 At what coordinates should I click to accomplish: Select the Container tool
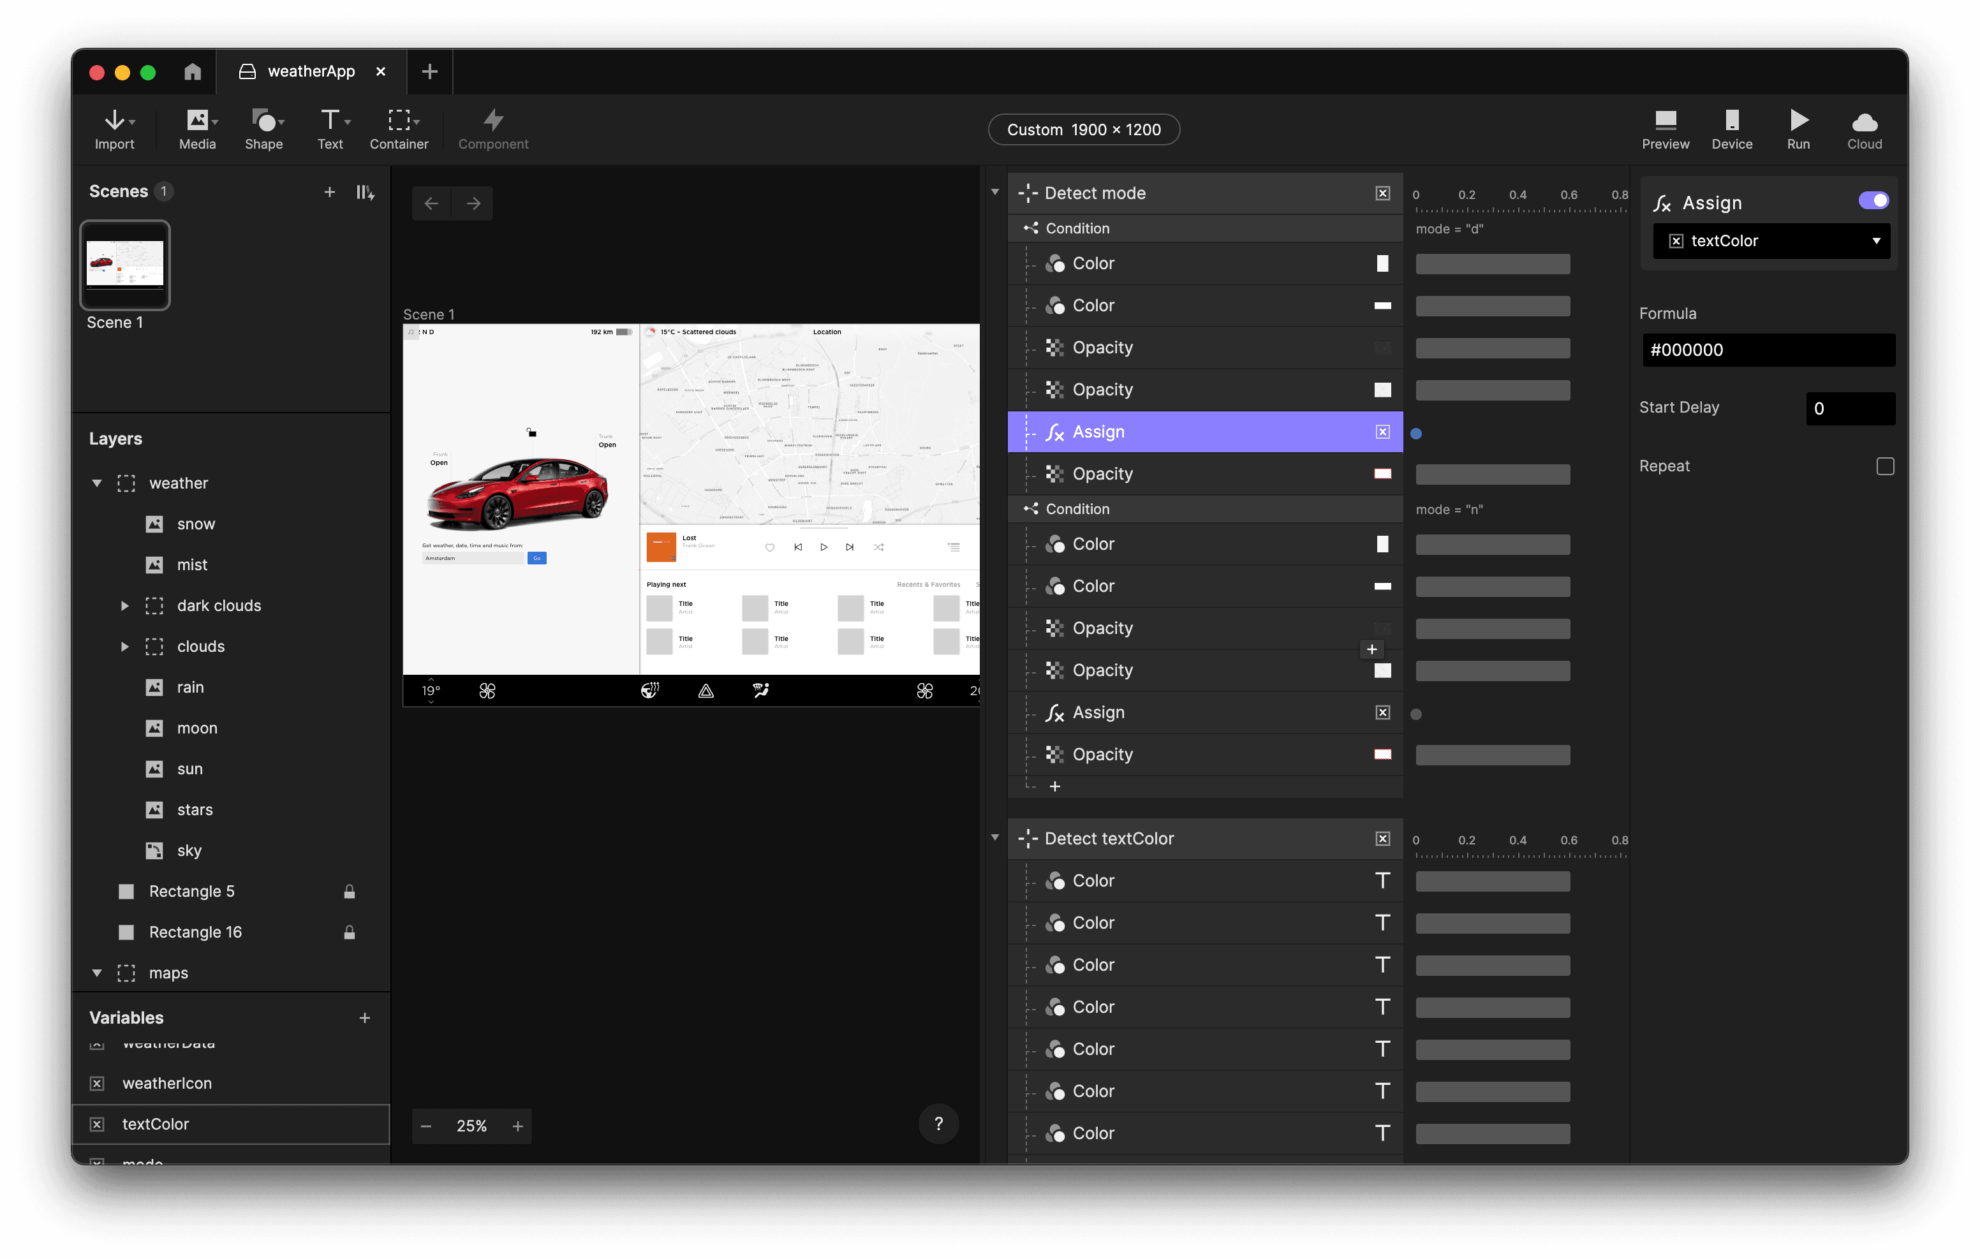point(399,129)
